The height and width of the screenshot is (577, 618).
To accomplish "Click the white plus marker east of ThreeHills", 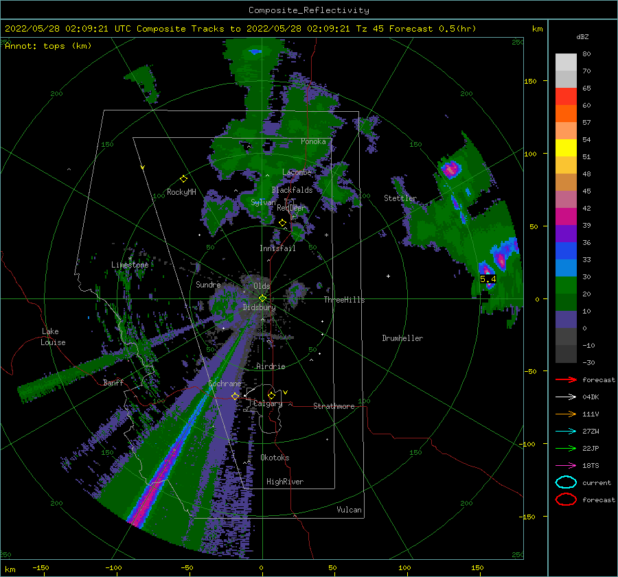I will [388, 276].
